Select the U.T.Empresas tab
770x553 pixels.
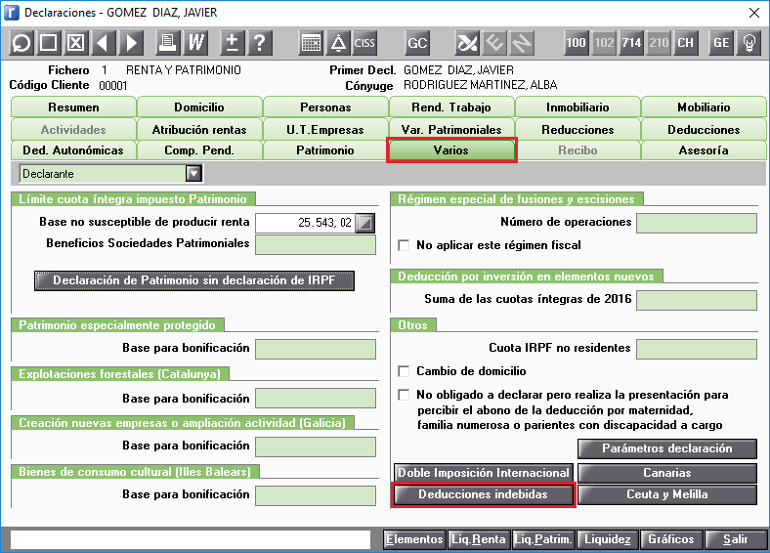325,130
